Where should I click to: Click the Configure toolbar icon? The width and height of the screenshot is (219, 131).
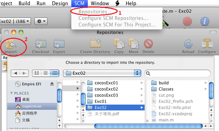207,44
